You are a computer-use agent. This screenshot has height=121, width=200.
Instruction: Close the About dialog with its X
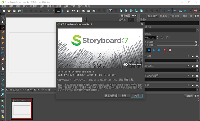142,24
